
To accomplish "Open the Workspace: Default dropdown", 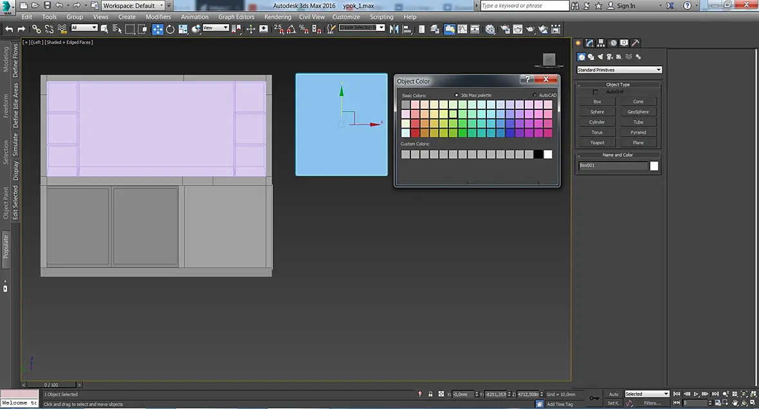I will [x=133, y=6].
